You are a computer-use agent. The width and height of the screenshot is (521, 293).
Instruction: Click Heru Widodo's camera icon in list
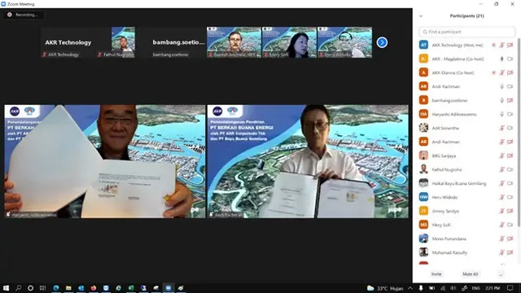[510, 197]
